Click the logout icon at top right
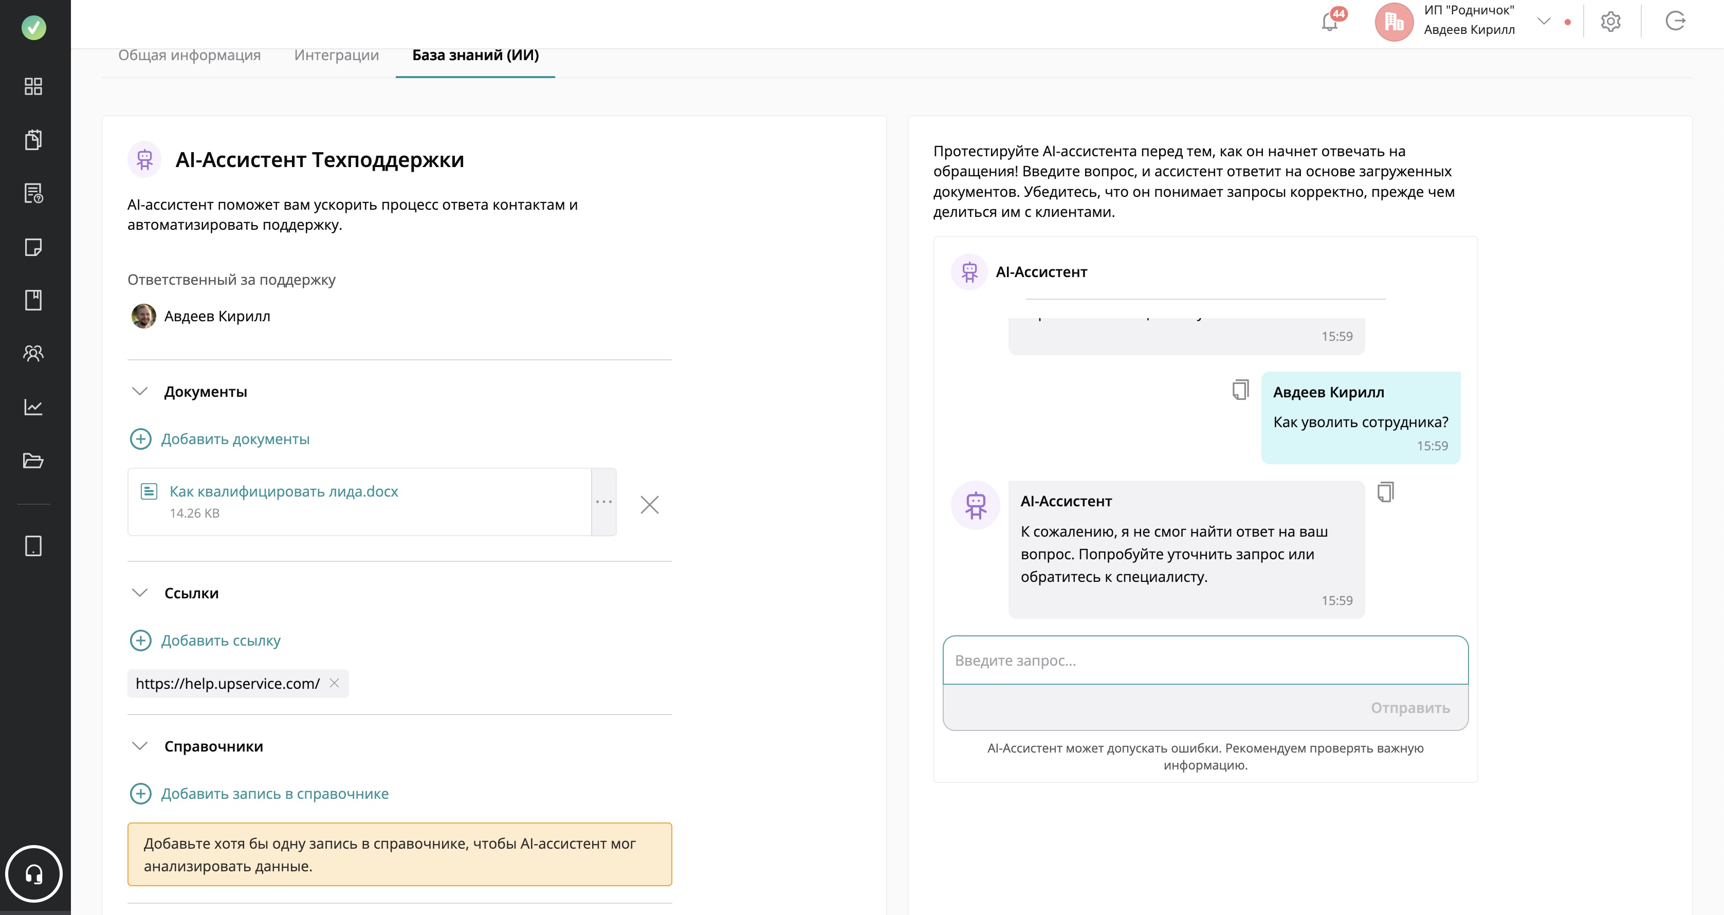 (1675, 22)
